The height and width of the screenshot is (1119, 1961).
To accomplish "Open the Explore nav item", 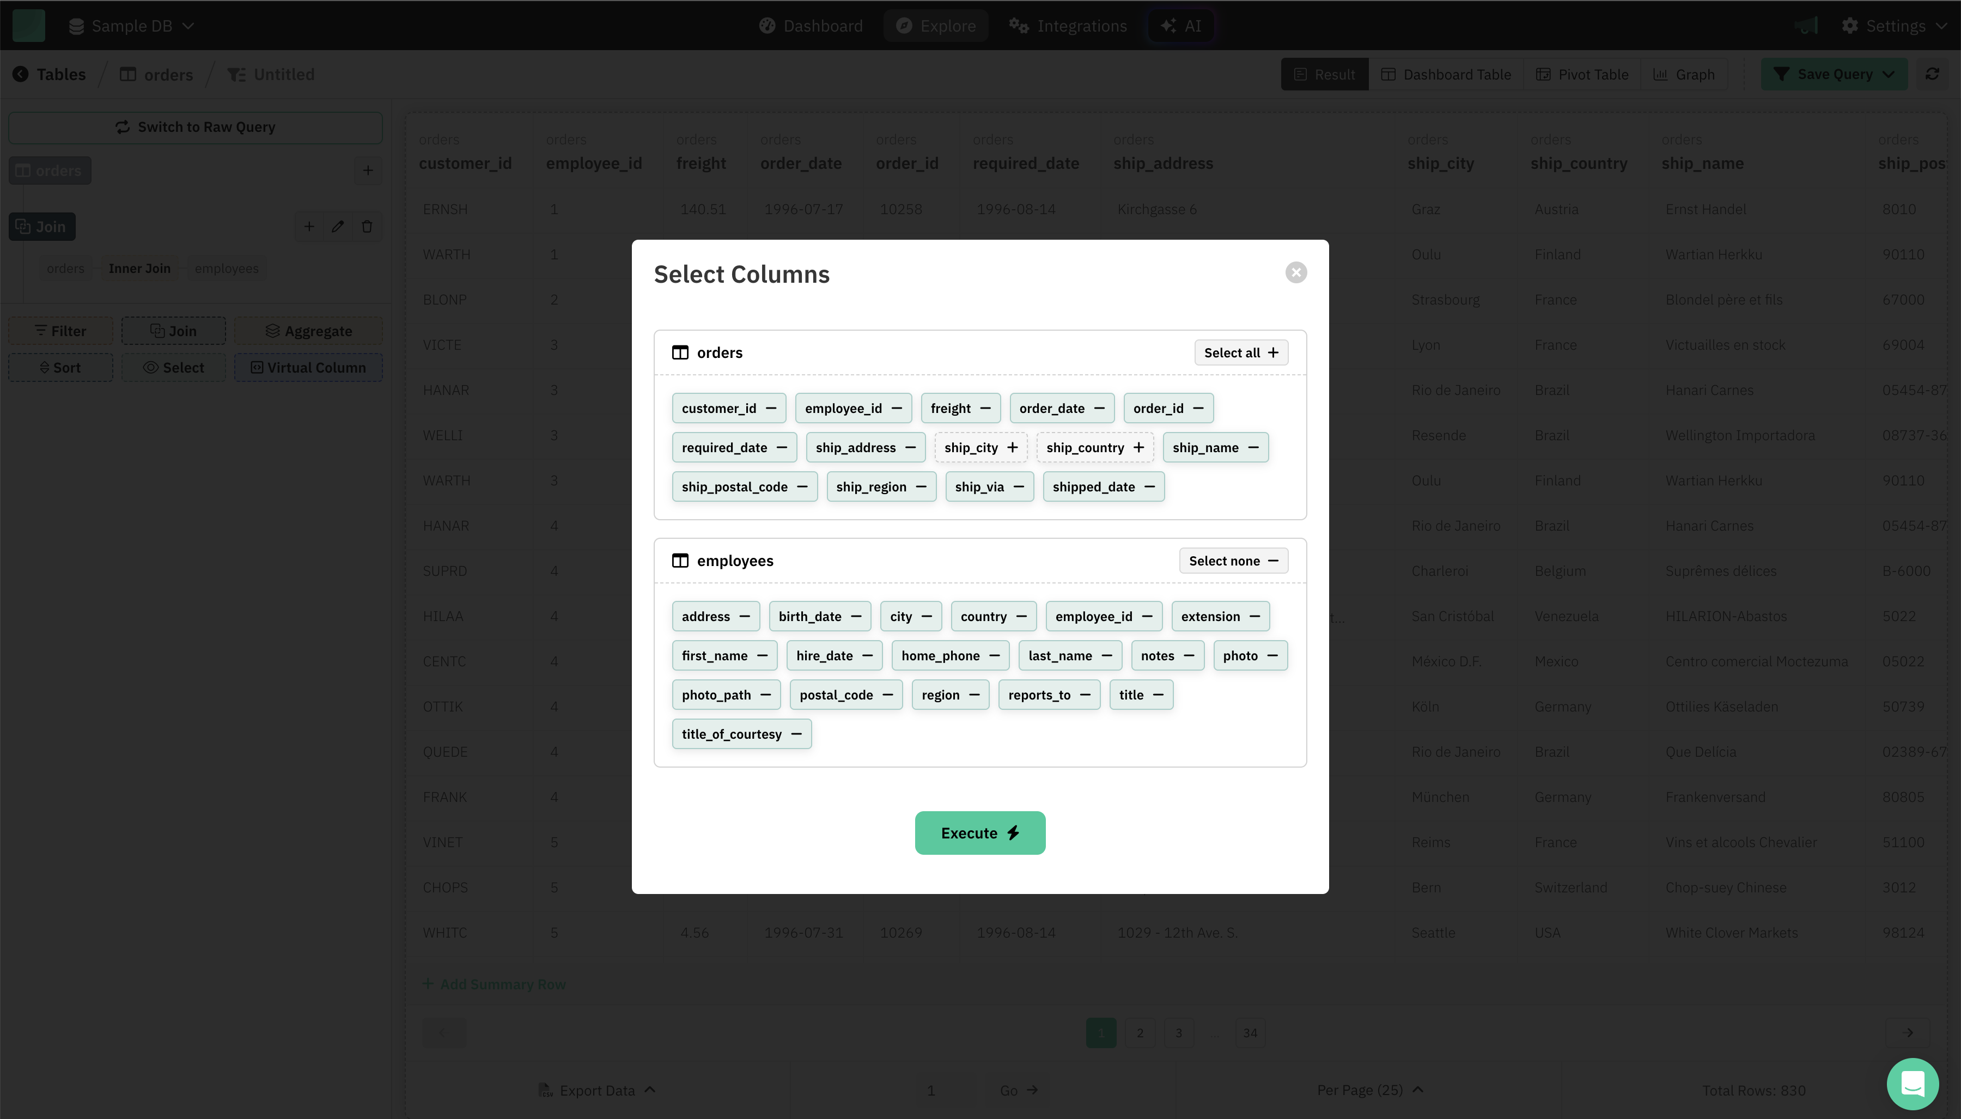I will [x=936, y=26].
